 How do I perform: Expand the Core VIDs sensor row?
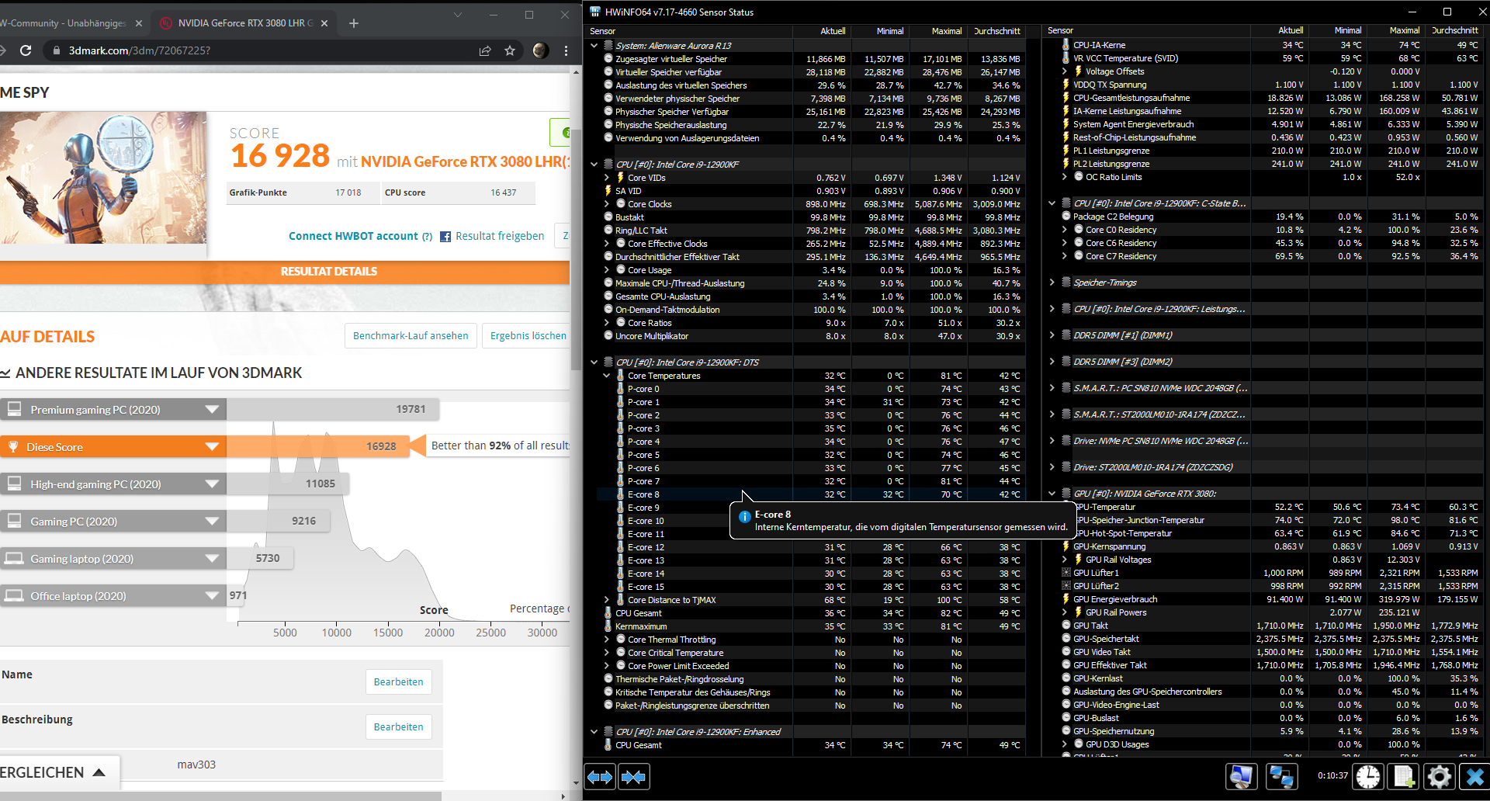coord(607,178)
